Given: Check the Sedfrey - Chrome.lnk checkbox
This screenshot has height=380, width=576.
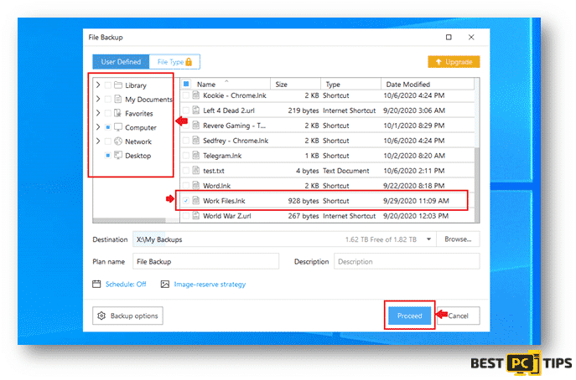Looking at the screenshot, I should (186, 141).
